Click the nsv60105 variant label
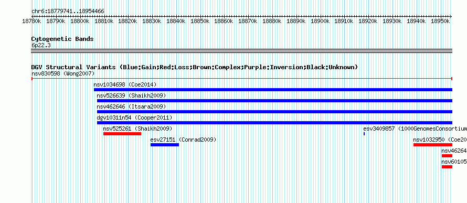 (x=454, y=162)
